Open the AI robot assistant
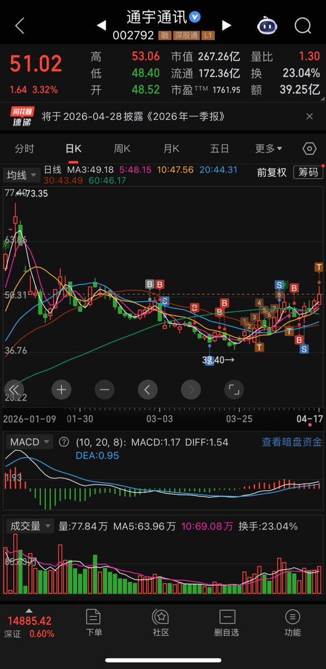 (x=267, y=25)
